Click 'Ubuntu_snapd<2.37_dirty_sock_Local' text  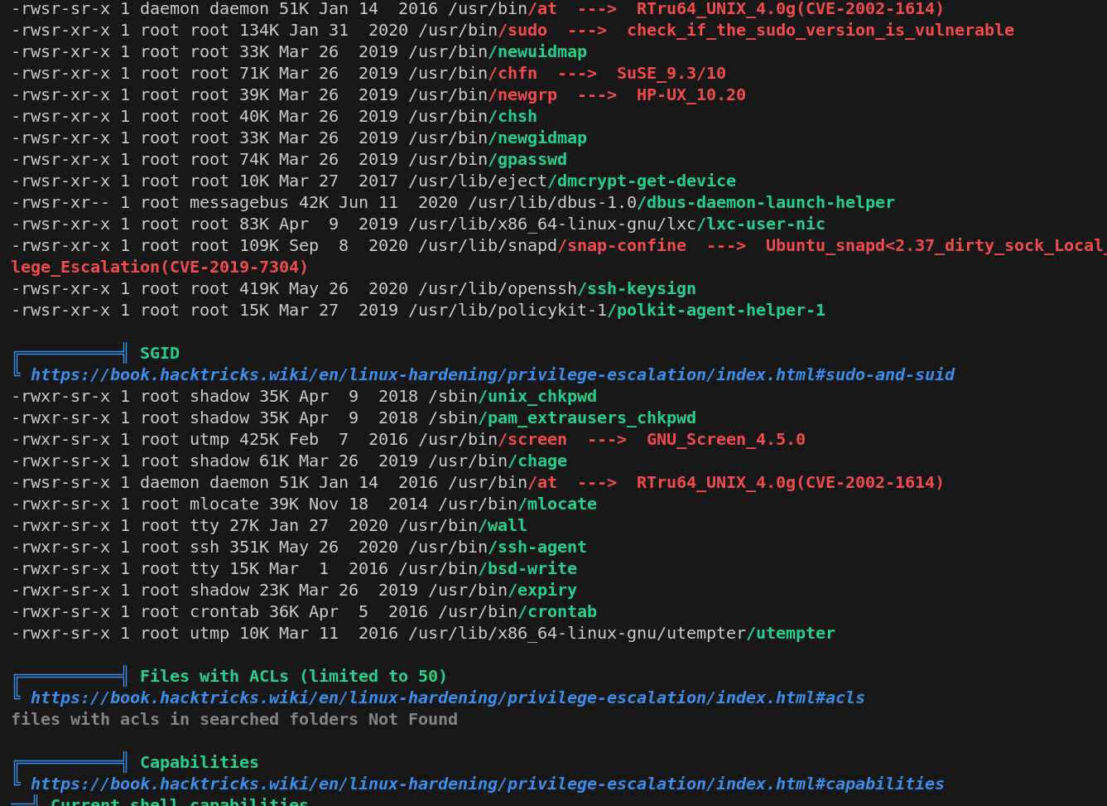pyautogui.click(x=936, y=245)
